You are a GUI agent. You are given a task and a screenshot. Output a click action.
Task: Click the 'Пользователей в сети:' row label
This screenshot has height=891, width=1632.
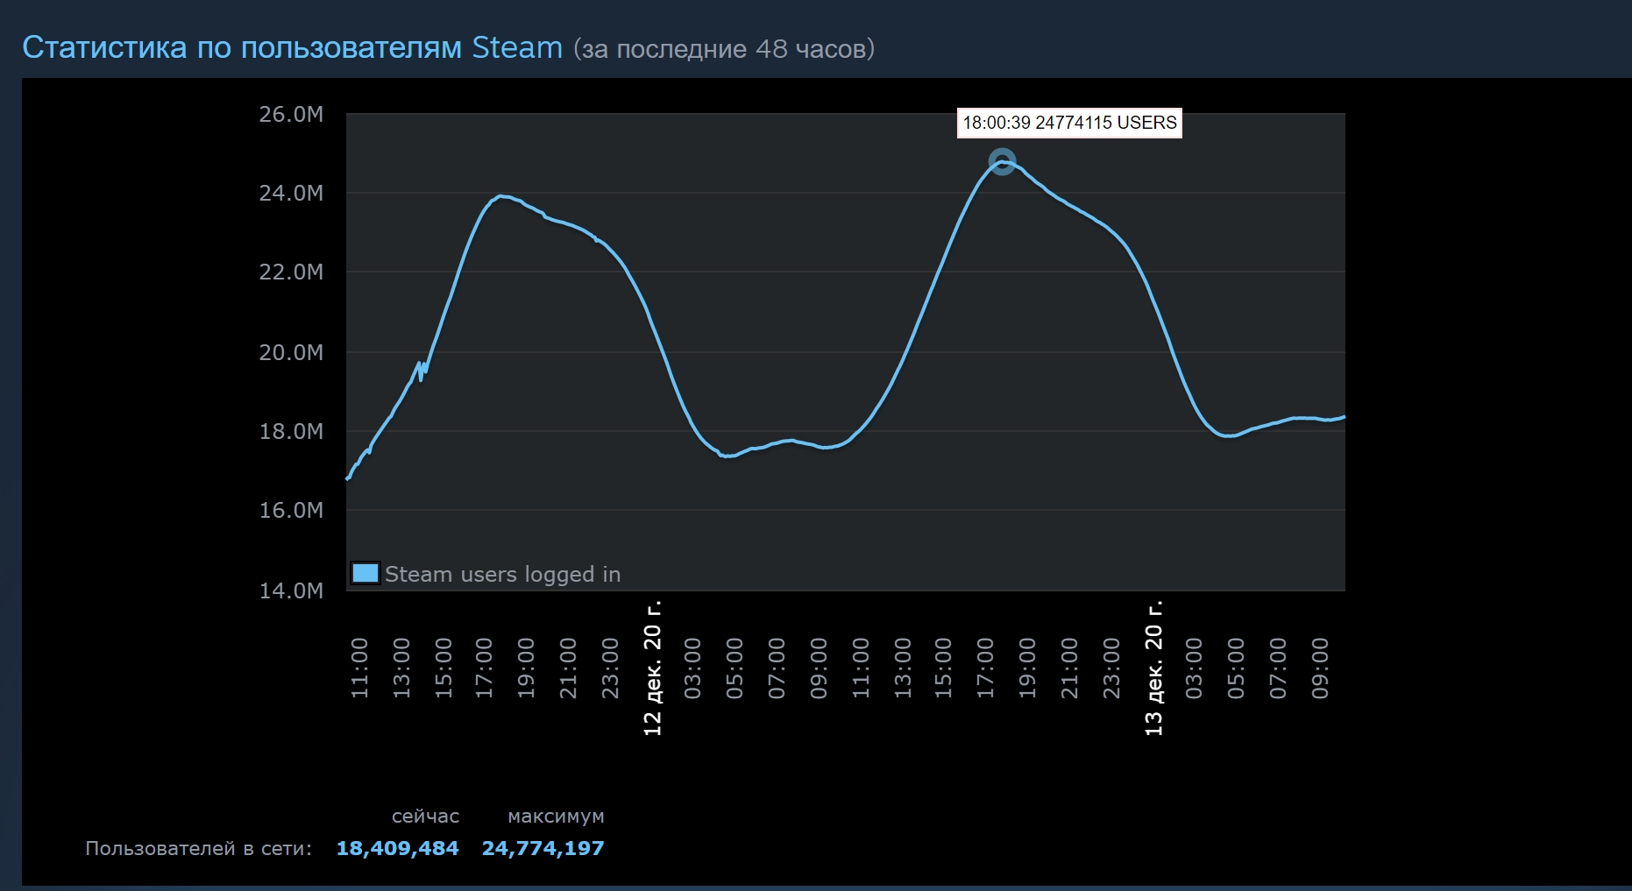point(198,848)
